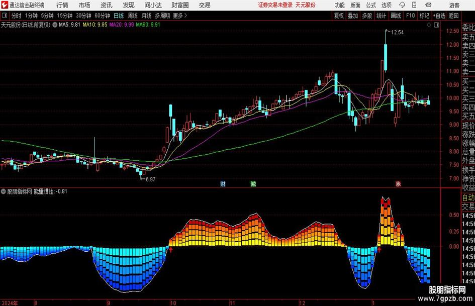Click the mobile phone icon
Viewport: 475px width, 306px height.
[414, 5]
